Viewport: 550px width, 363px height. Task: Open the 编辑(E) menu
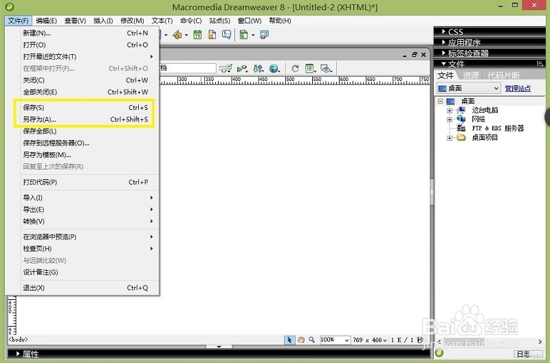click(x=46, y=21)
